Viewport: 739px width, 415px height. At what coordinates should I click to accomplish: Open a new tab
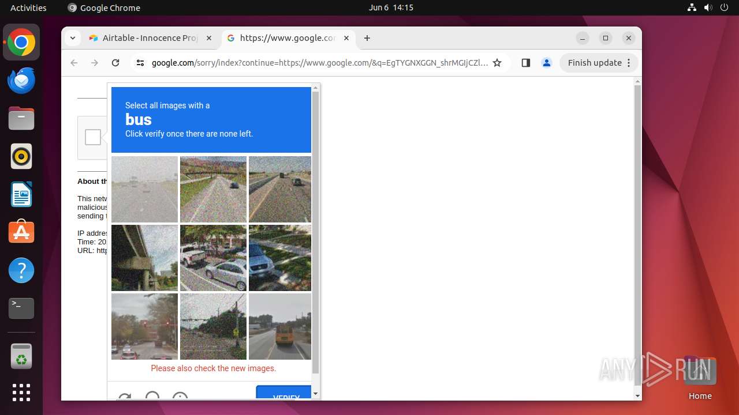click(367, 38)
